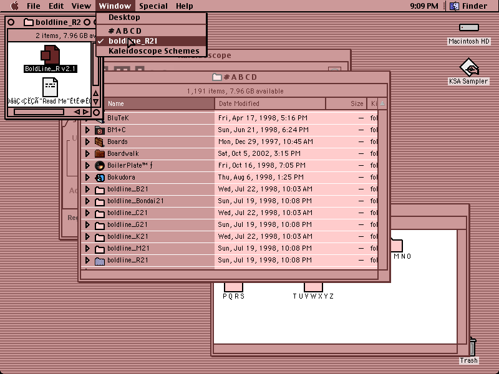Click the boldline_G21 folder icon
499x374 pixels.
(x=100, y=225)
